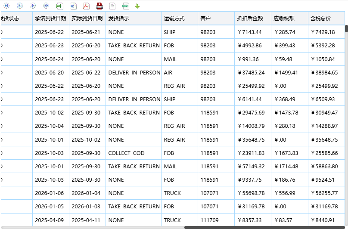The height and width of the screenshot is (229, 348).
Task: Select the cell ¥285.74
Action: click(289, 32)
